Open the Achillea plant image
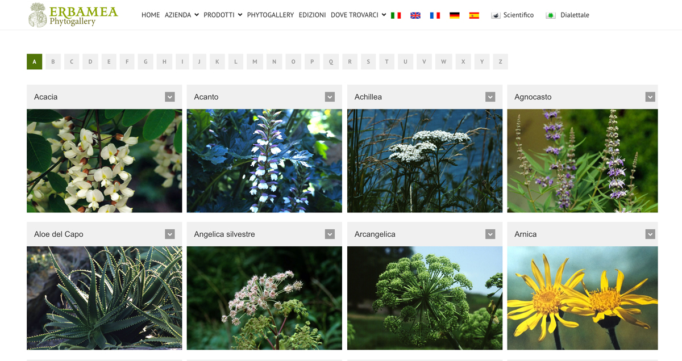The height and width of the screenshot is (361, 682). [x=425, y=161]
